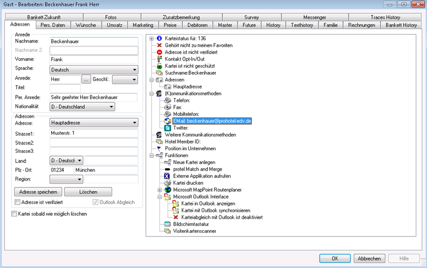Click the red not-verified address icon
The width and height of the screenshot is (427, 268).
(159, 52)
